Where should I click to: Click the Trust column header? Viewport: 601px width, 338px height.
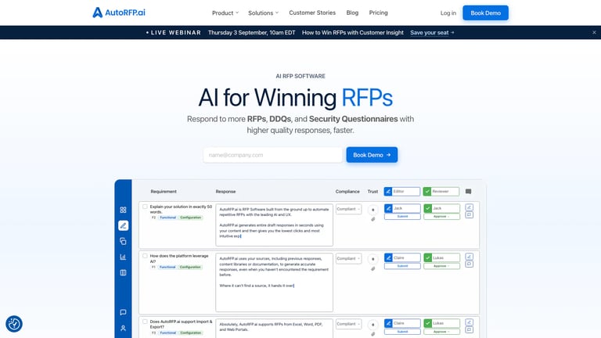[372, 191]
